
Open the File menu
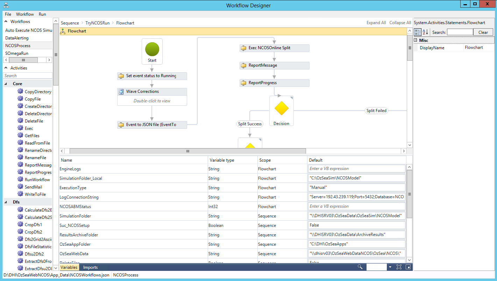click(x=8, y=14)
